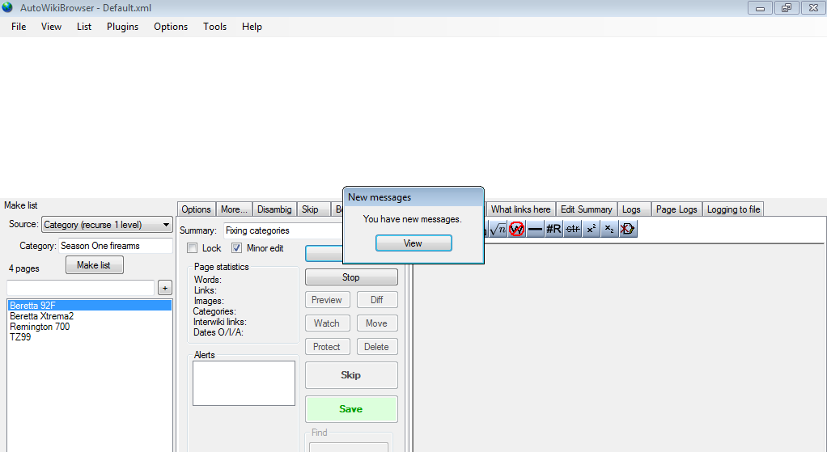Click inside the Alerts box

(x=244, y=383)
